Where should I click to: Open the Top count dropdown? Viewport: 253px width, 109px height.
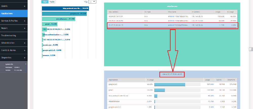point(92,2)
